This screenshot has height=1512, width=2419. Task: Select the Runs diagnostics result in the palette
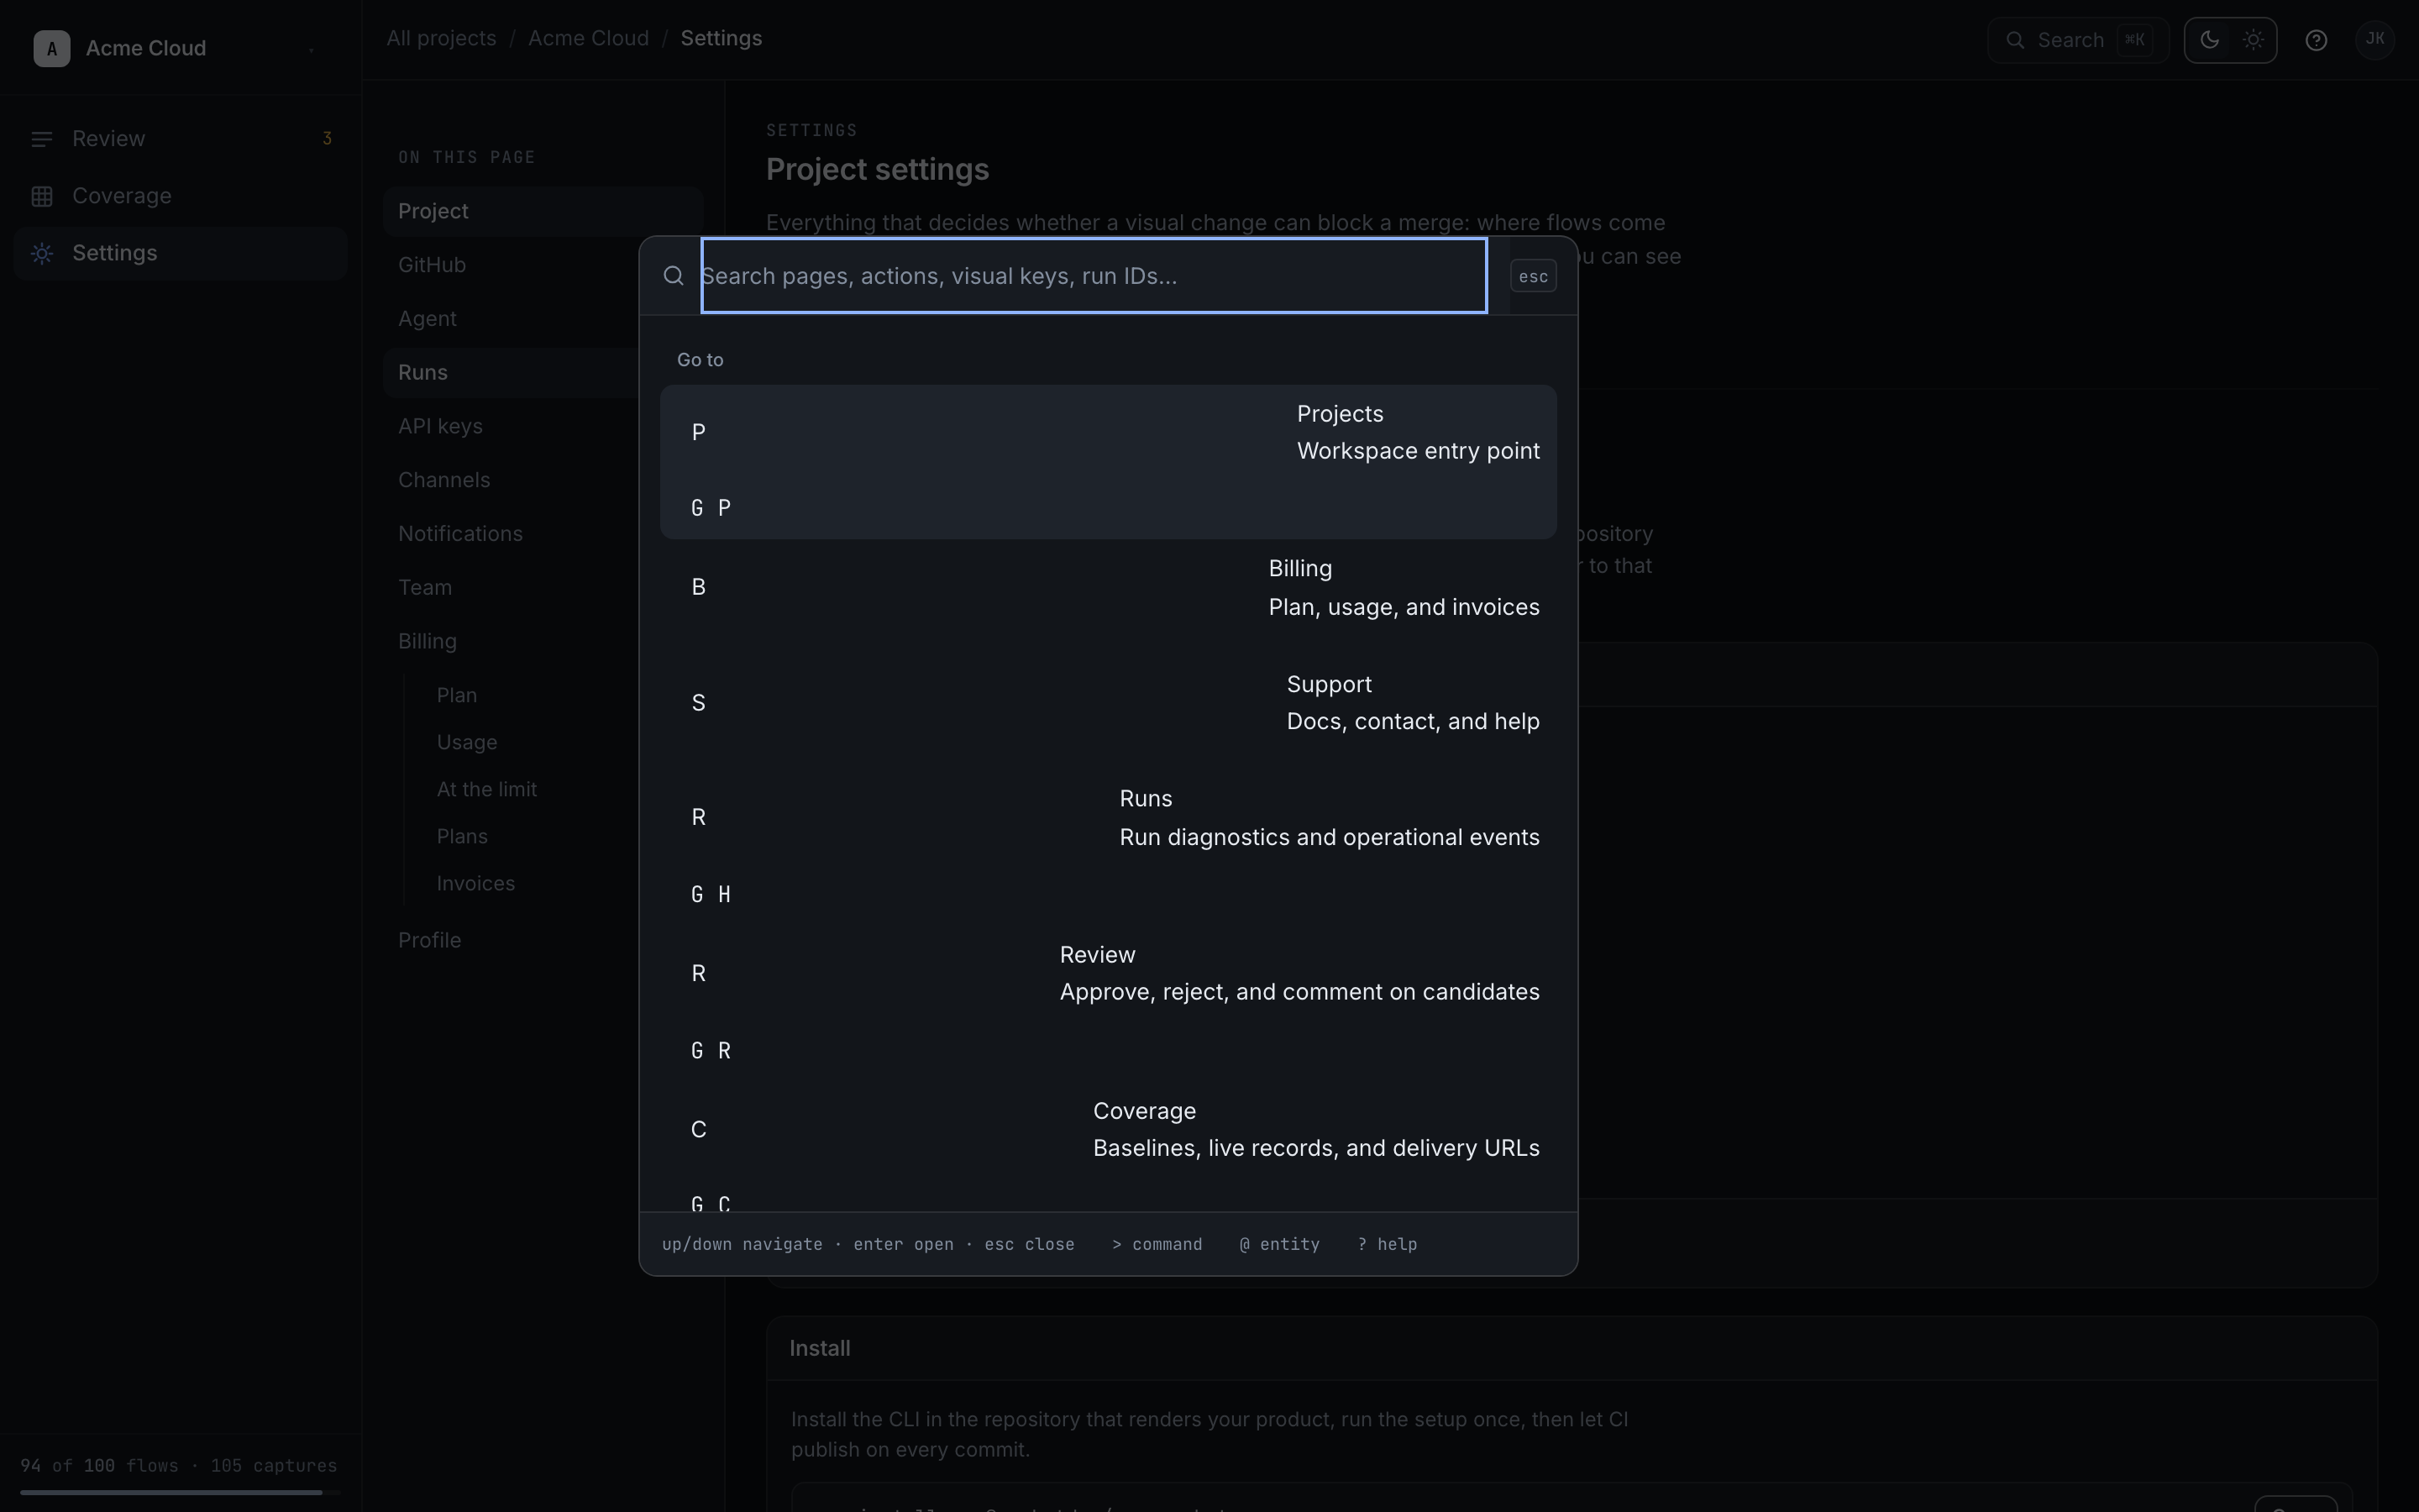point(1108,848)
